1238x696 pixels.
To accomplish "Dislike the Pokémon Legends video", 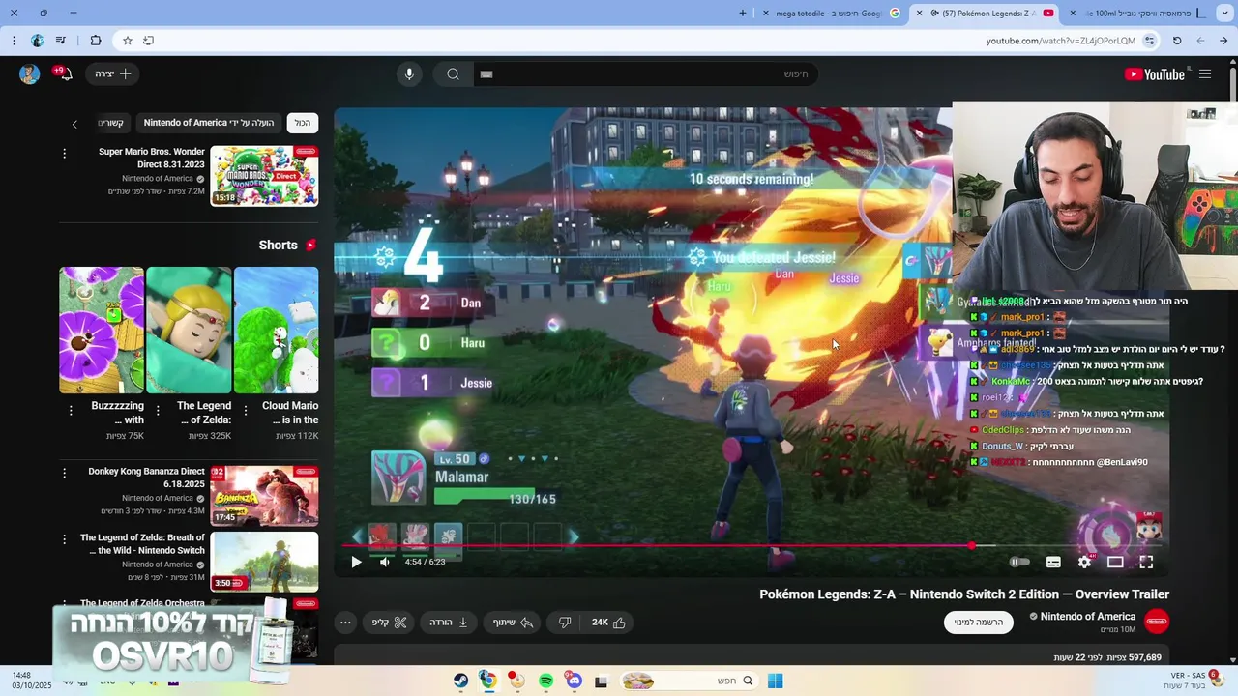I will [x=565, y=623].
